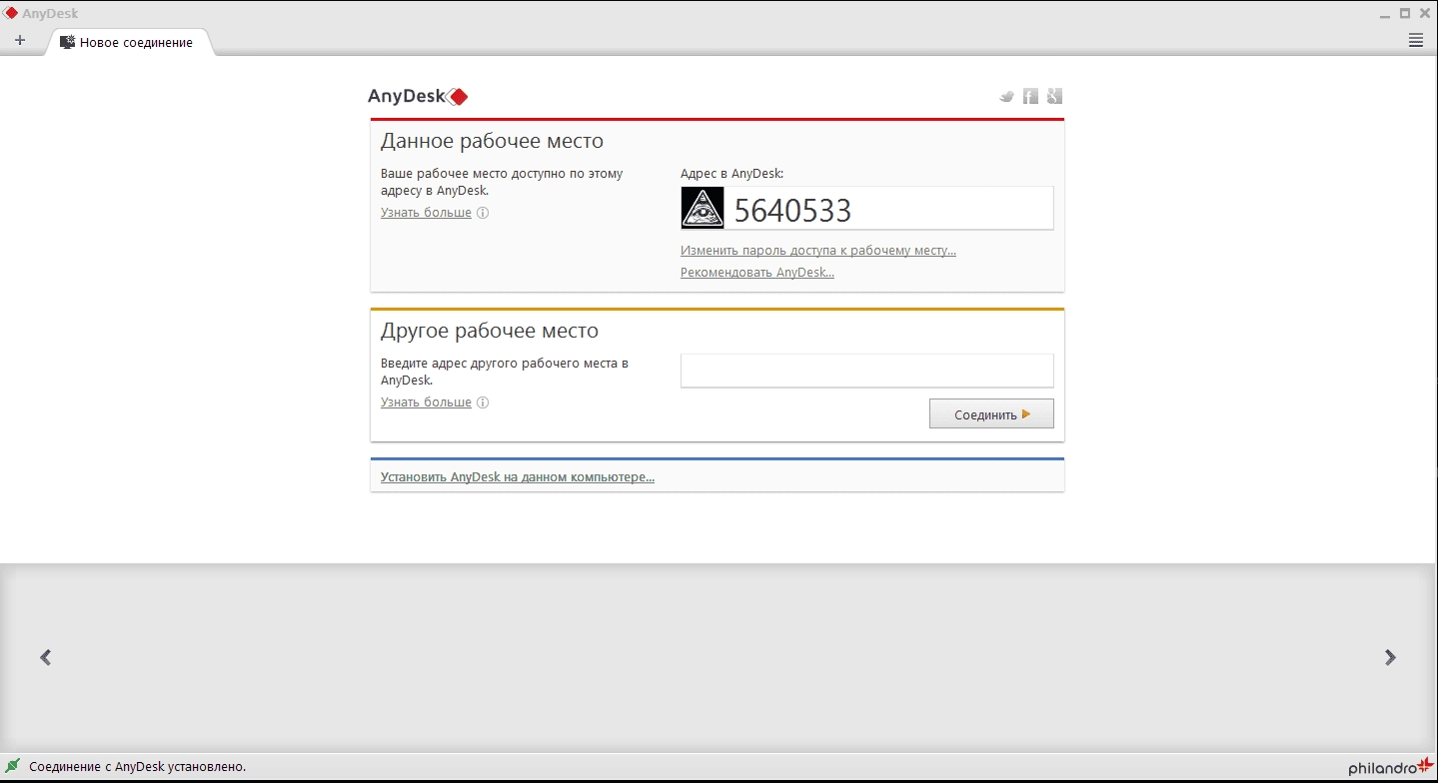Click Узнать больше under Данное рабочее место
Viewport: 1438px width, 783px height.
pos(426,213)
